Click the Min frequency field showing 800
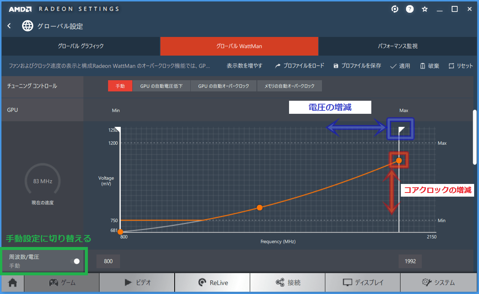This screenshot has height=294, width=479. [x=108, y=261]
